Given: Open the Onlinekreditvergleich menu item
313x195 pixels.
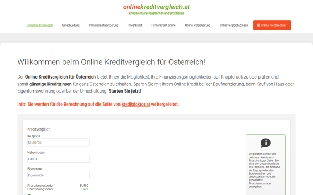Looking at the screenshot, I should (x=40, y=25).
